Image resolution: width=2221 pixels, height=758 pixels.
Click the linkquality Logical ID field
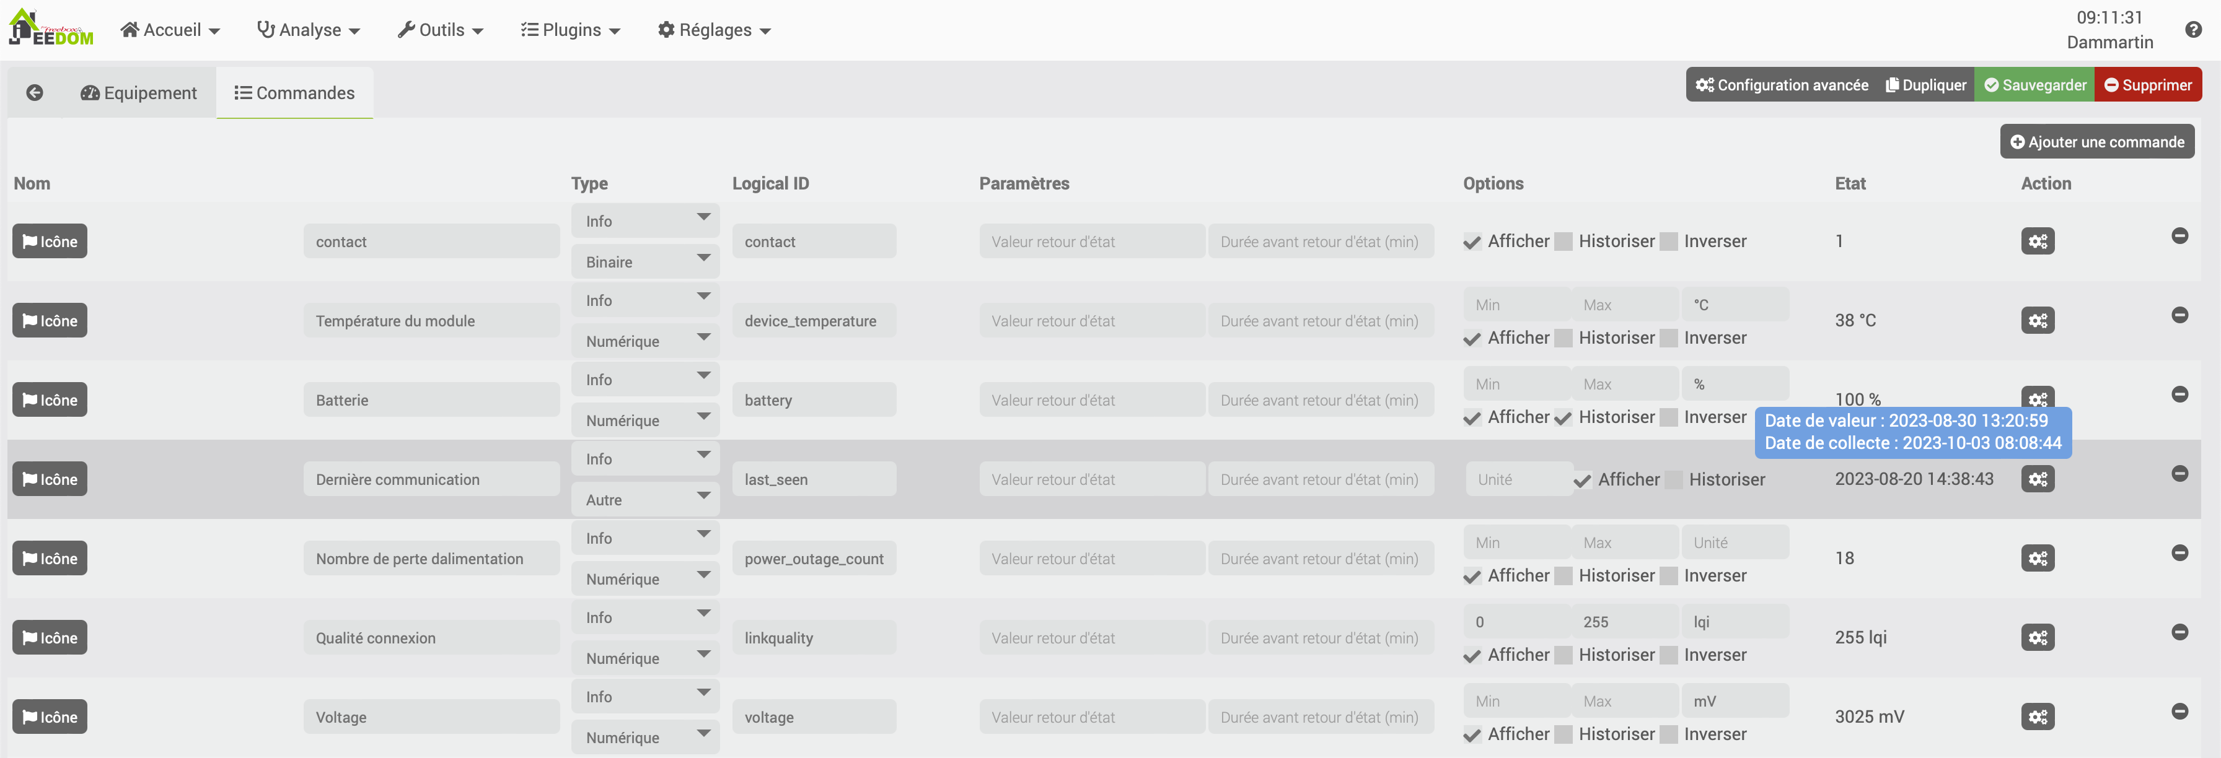tap(813, 637)
